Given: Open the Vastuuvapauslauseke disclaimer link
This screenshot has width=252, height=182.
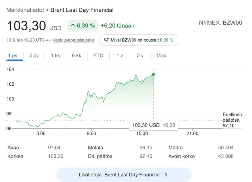Looking at the screenshot, I should [x=74, y=40].
